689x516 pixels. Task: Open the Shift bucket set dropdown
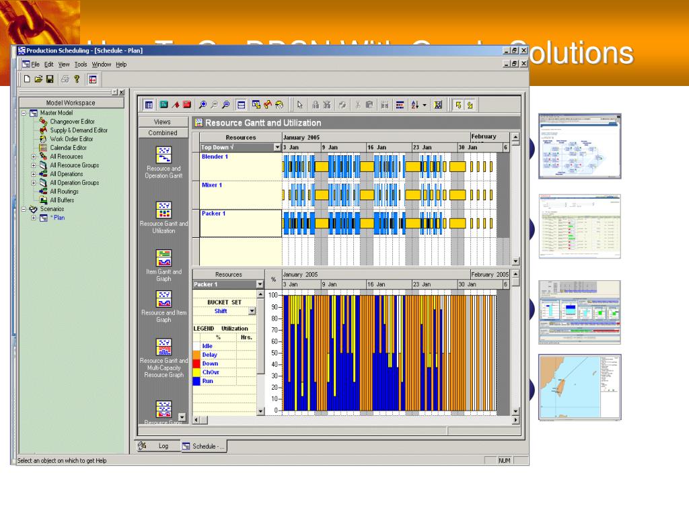(x=252, y=311)
